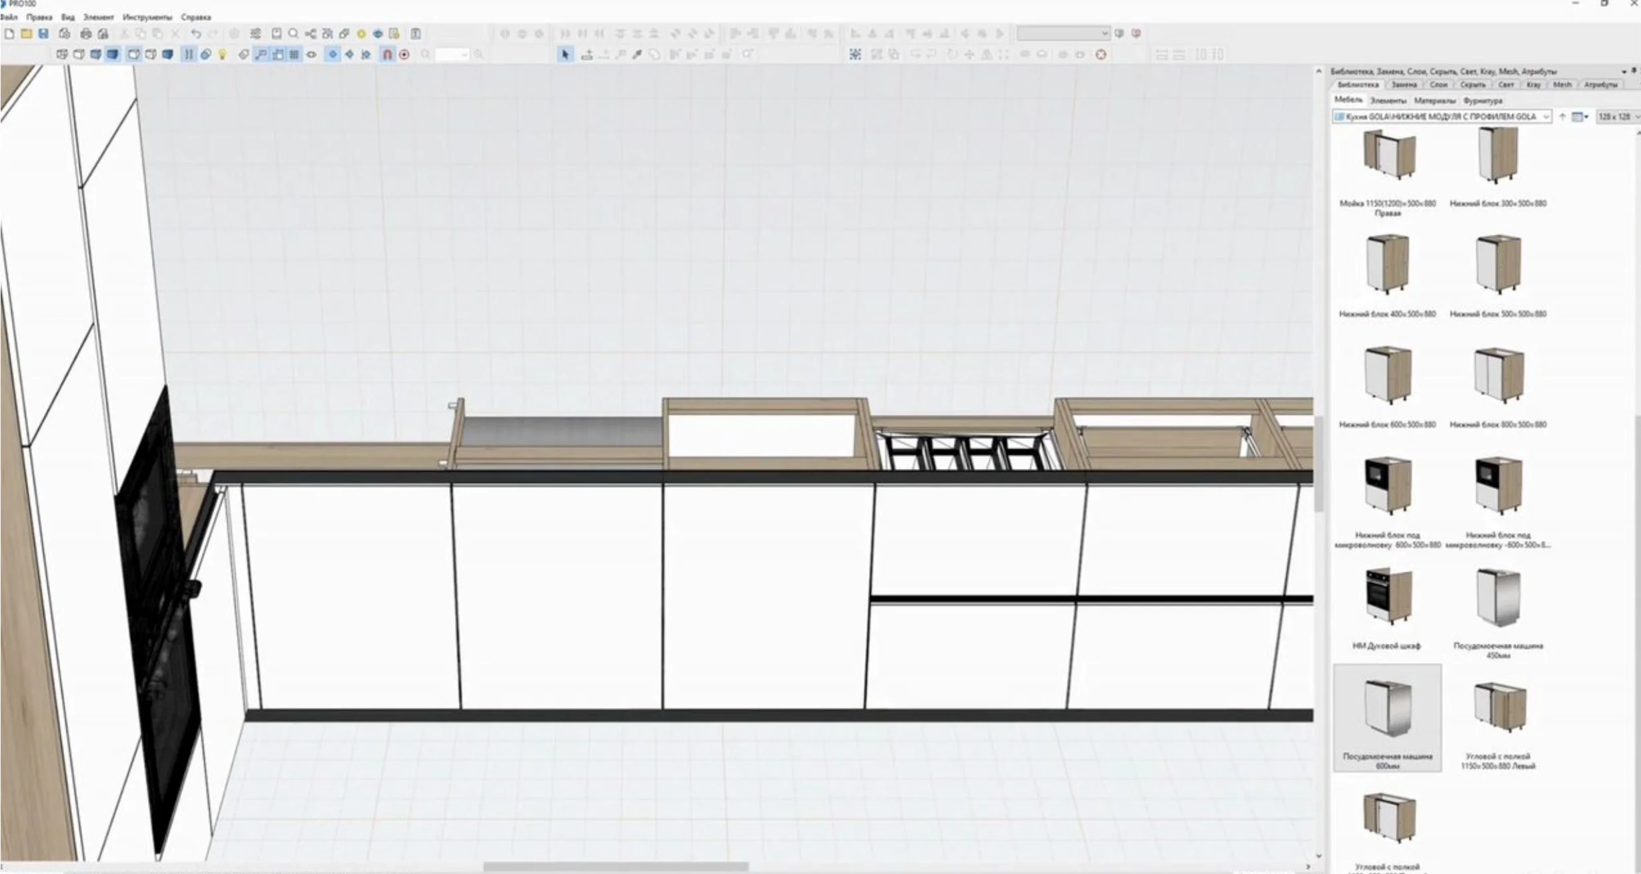
Task: Click the Undo arrow icon
Action: click(x=195, y=33)
